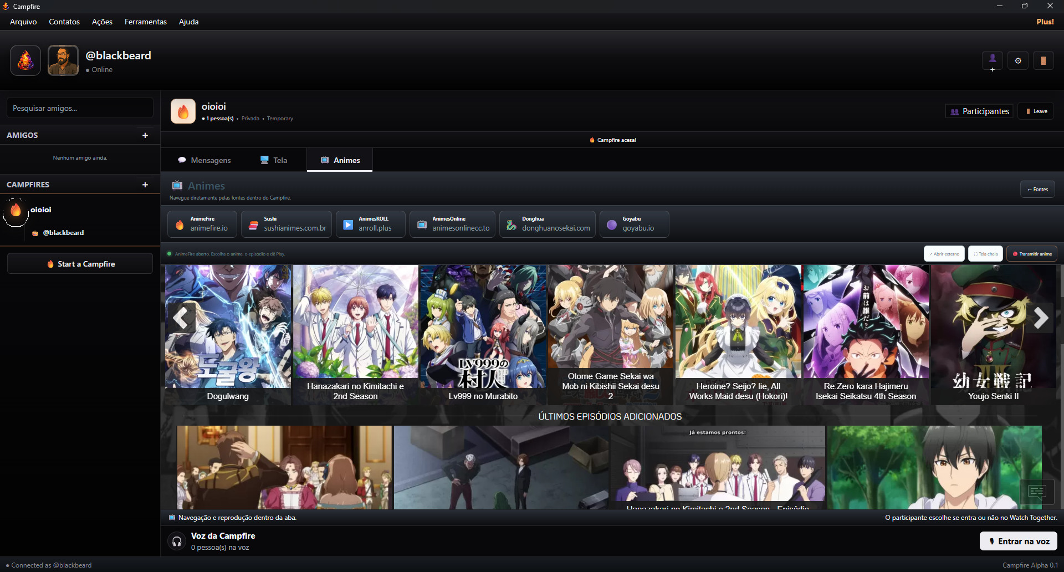Select the Animes tab
The width and height of the screenshot is (1064, 572).
(x=340, y=160)
